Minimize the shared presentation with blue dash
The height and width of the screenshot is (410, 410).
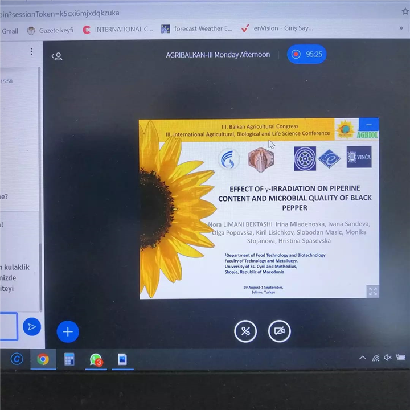click(368, 125)
